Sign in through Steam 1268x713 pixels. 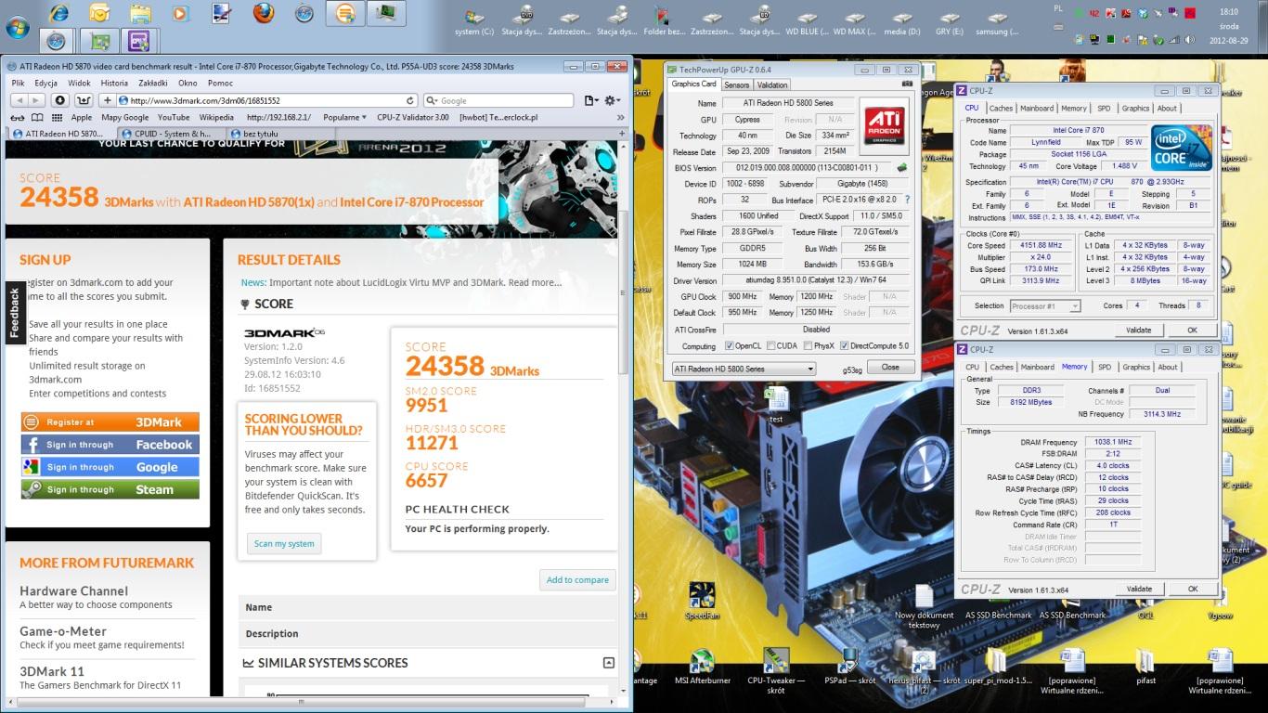(110, 489)
